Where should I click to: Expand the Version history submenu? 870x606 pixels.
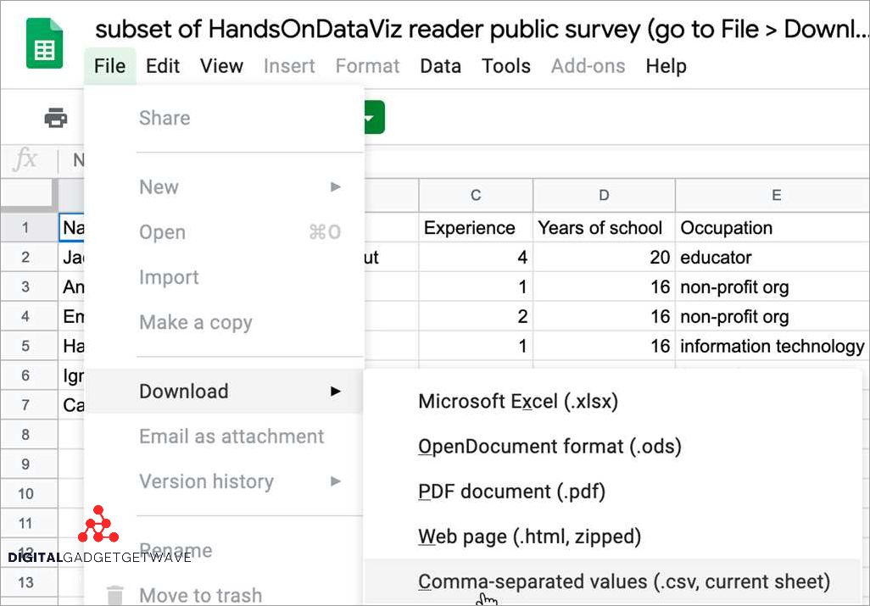334,481
